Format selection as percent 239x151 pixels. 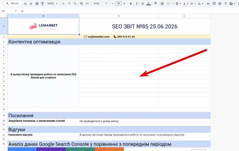pos(69,3)
